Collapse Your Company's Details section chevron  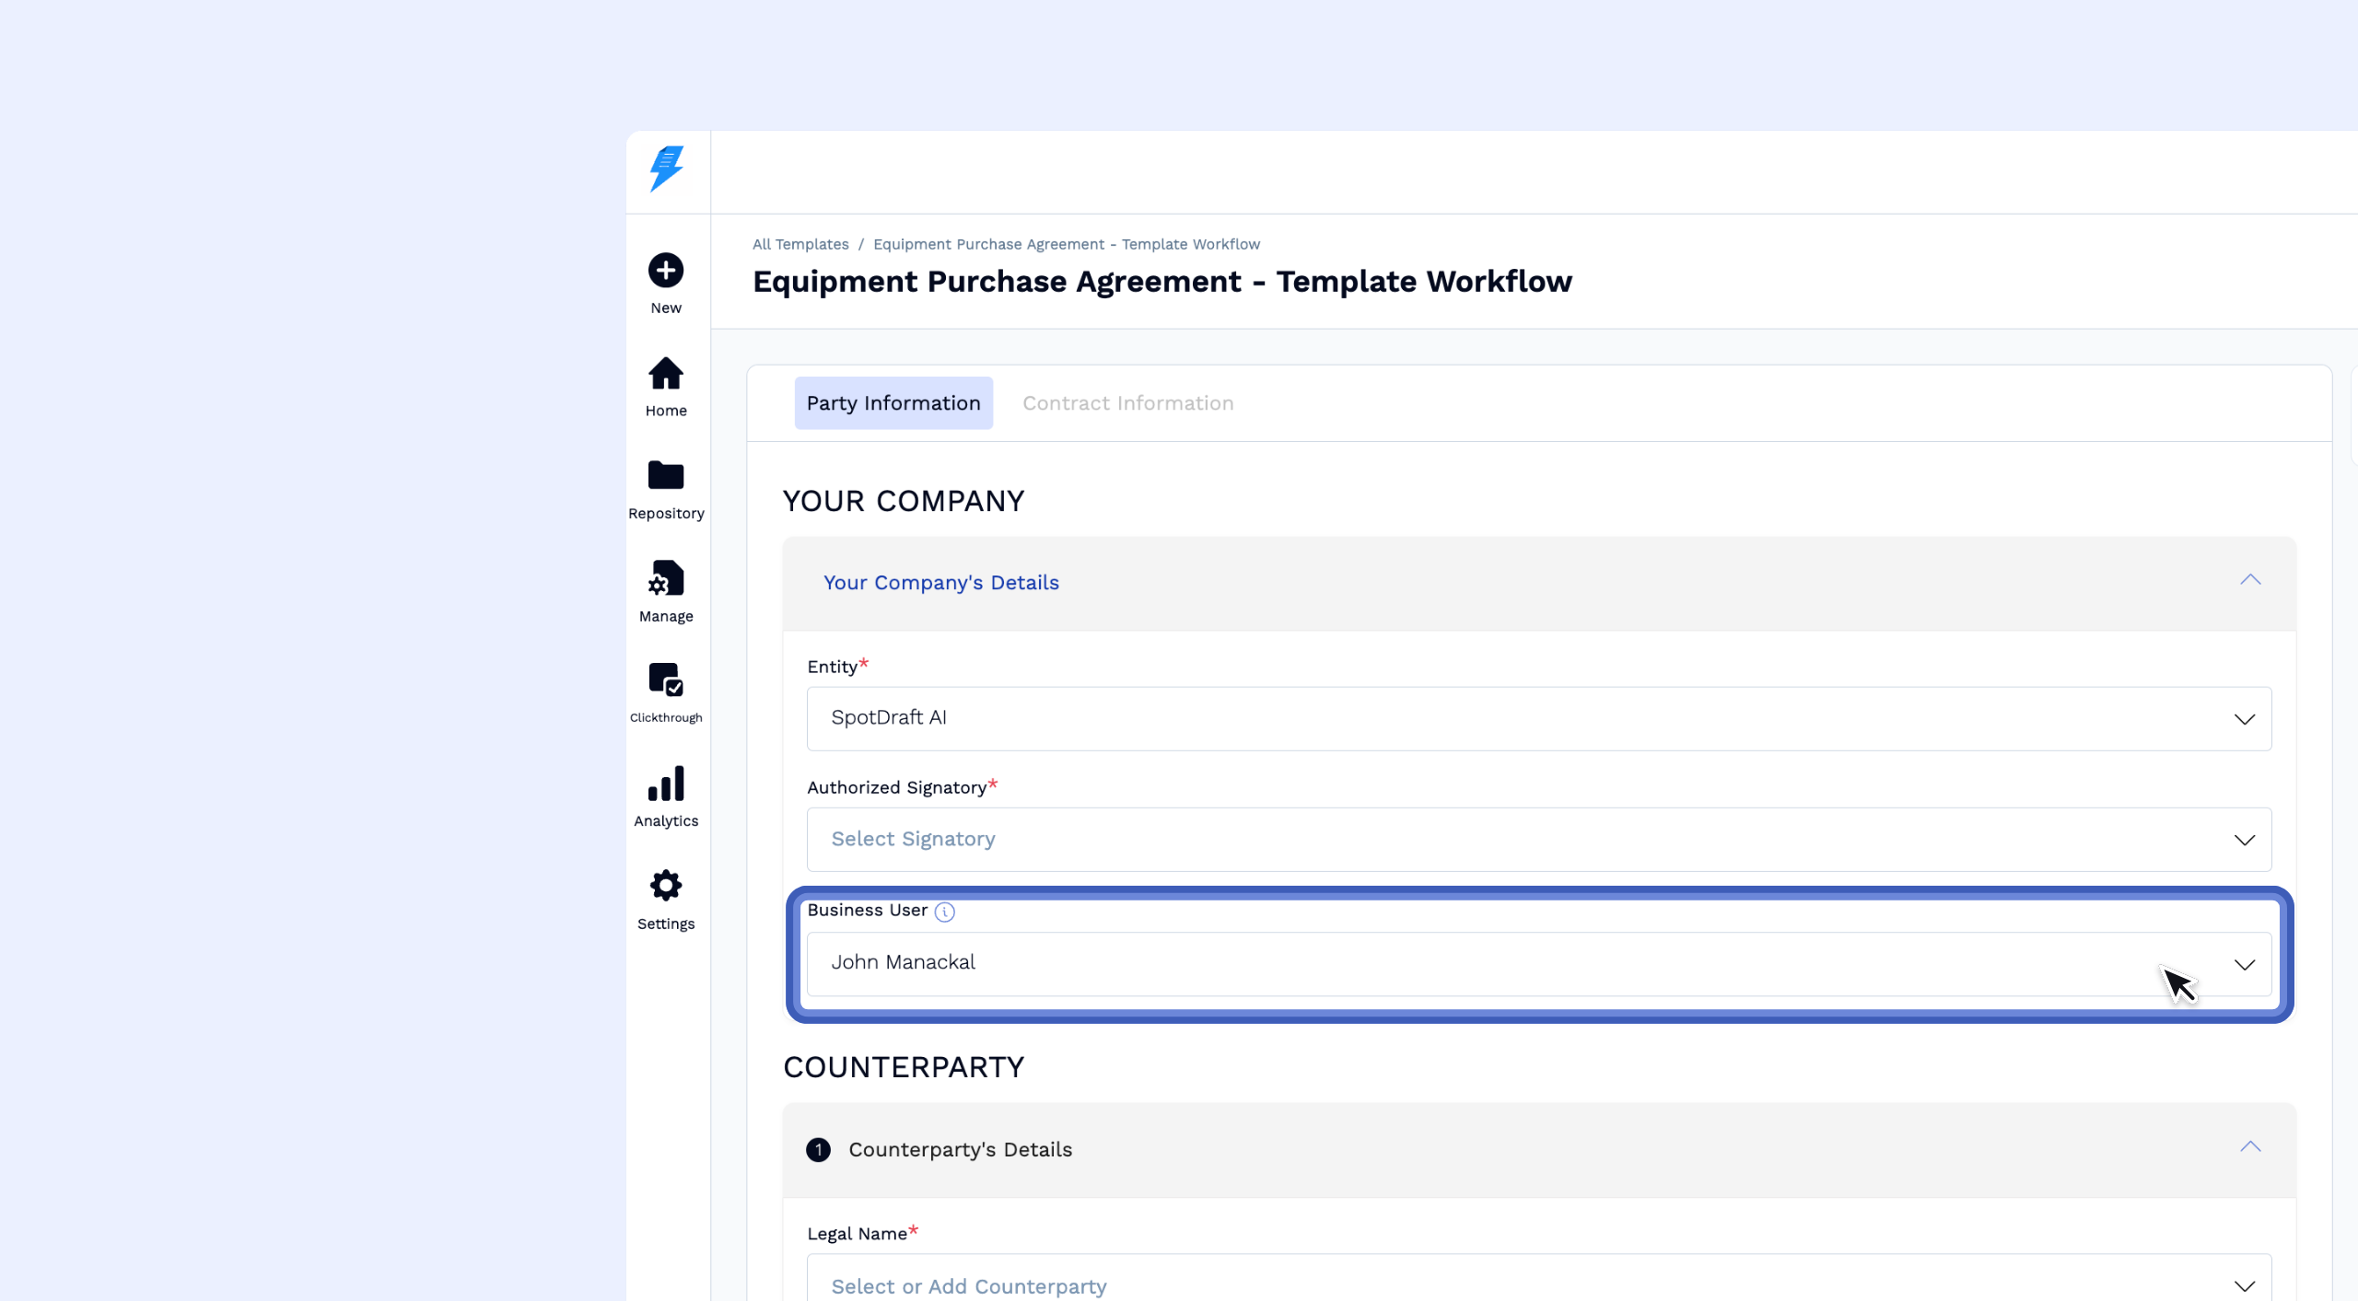pos(2250,580)
